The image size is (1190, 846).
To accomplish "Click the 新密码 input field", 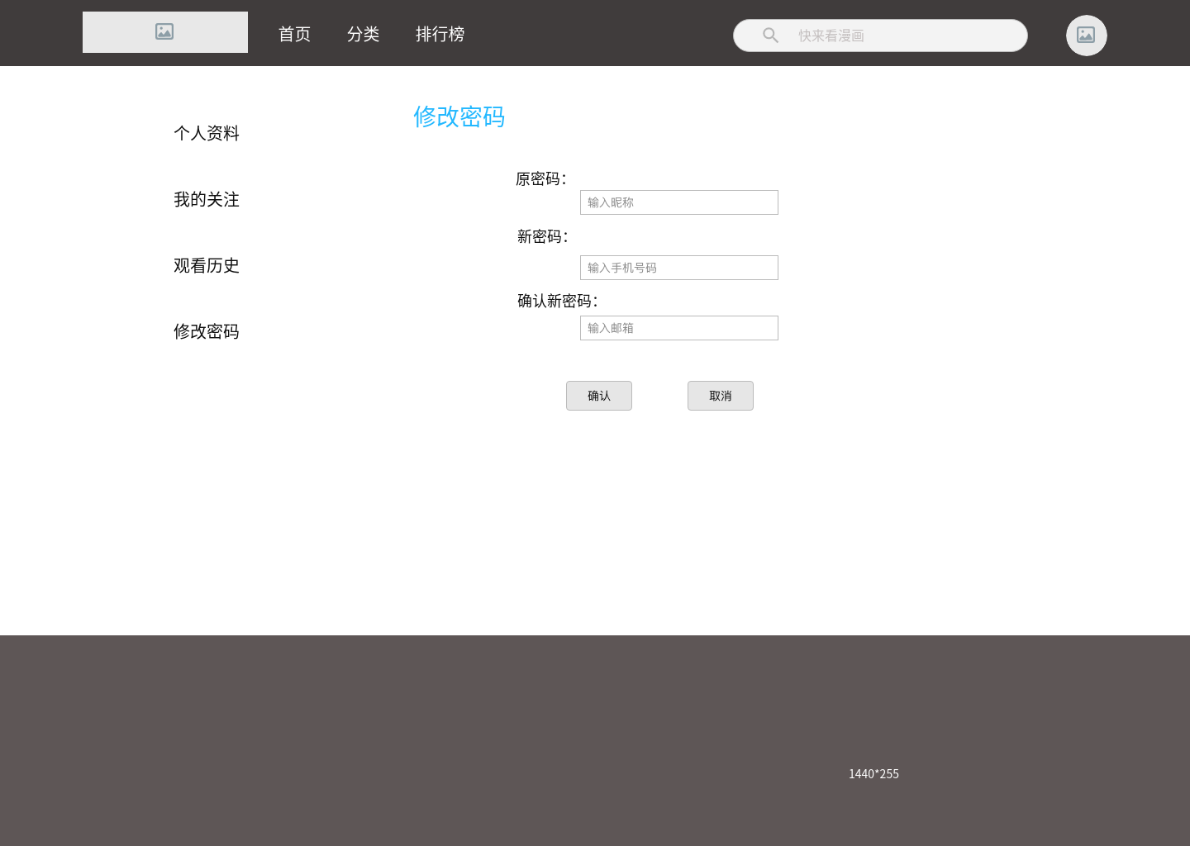I will (x=679, y=268).
